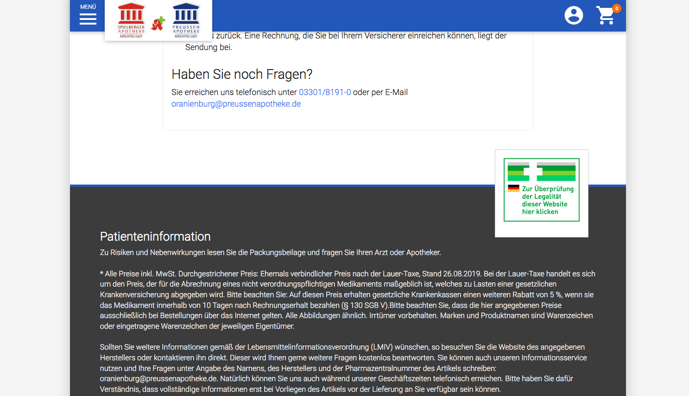
Task: Click the 'Patienteninformation' footer heading
Action: [155, 236]
